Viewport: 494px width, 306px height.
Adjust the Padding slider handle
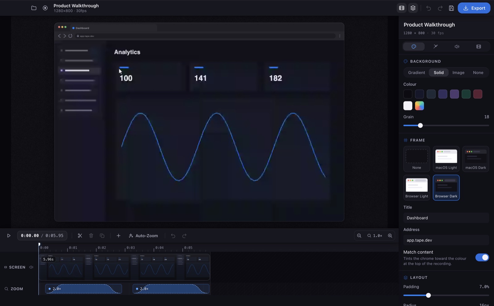pyautogui.click(x=428, y=296)
